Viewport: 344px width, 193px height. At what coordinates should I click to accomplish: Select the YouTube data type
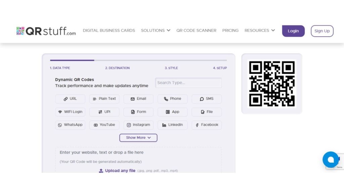pos(104,125)
